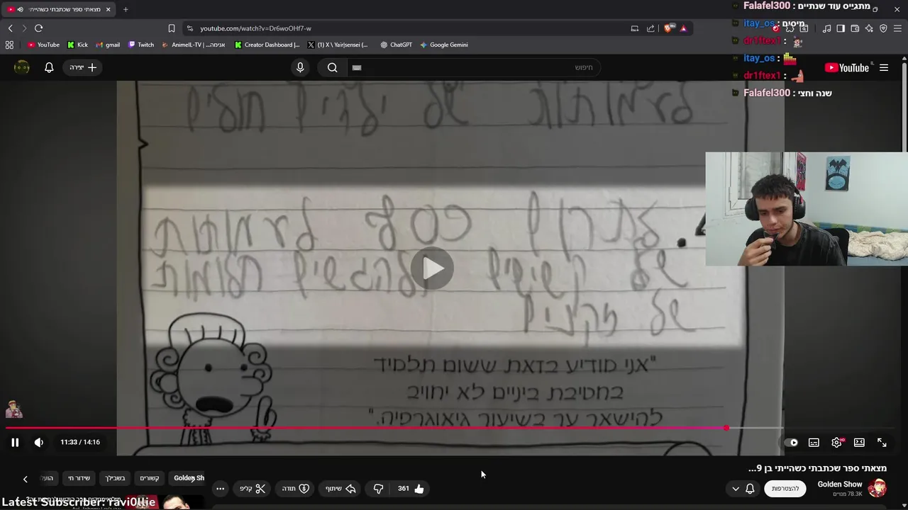Create a clip with קליפ scissors button
Viewport: 908px width, 510px height.
tap(253, 489)
